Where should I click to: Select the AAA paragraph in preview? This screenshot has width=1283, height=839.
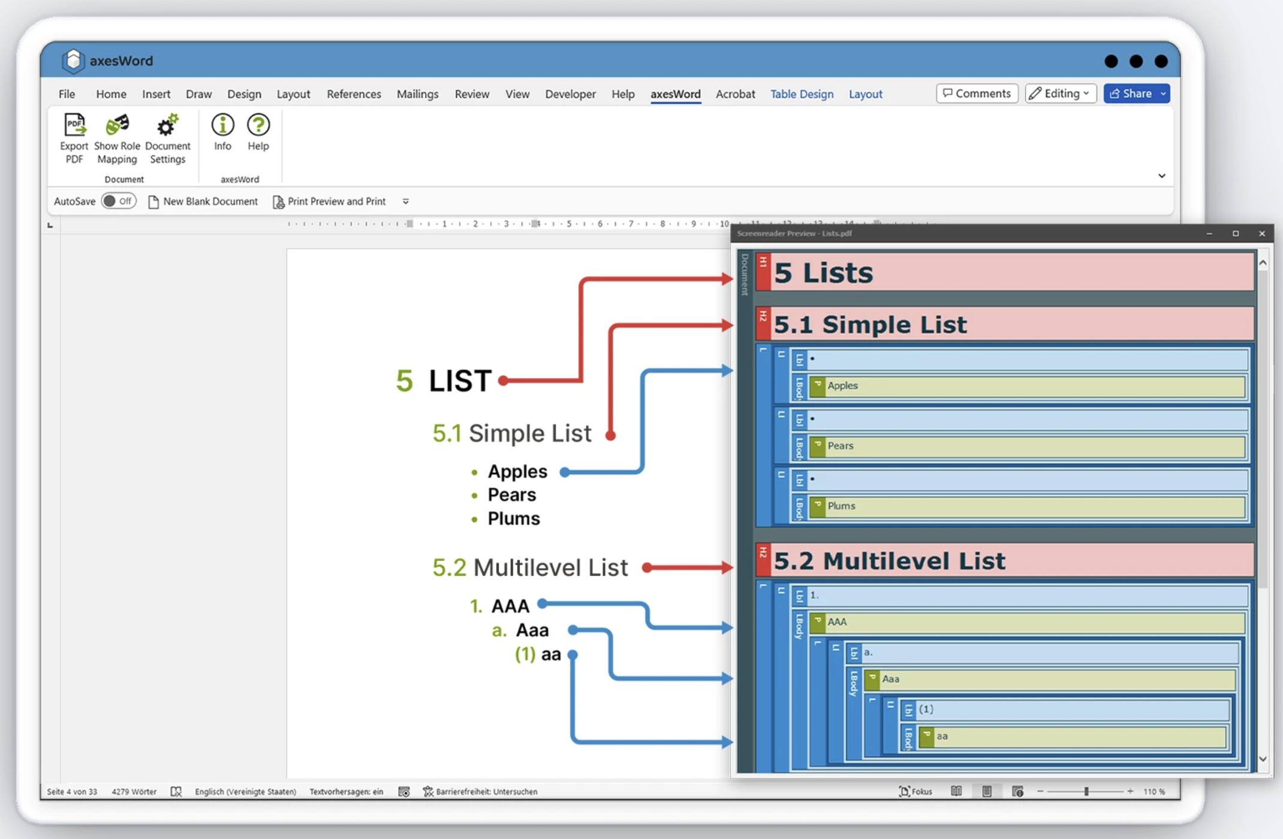tap(1026, 622)
